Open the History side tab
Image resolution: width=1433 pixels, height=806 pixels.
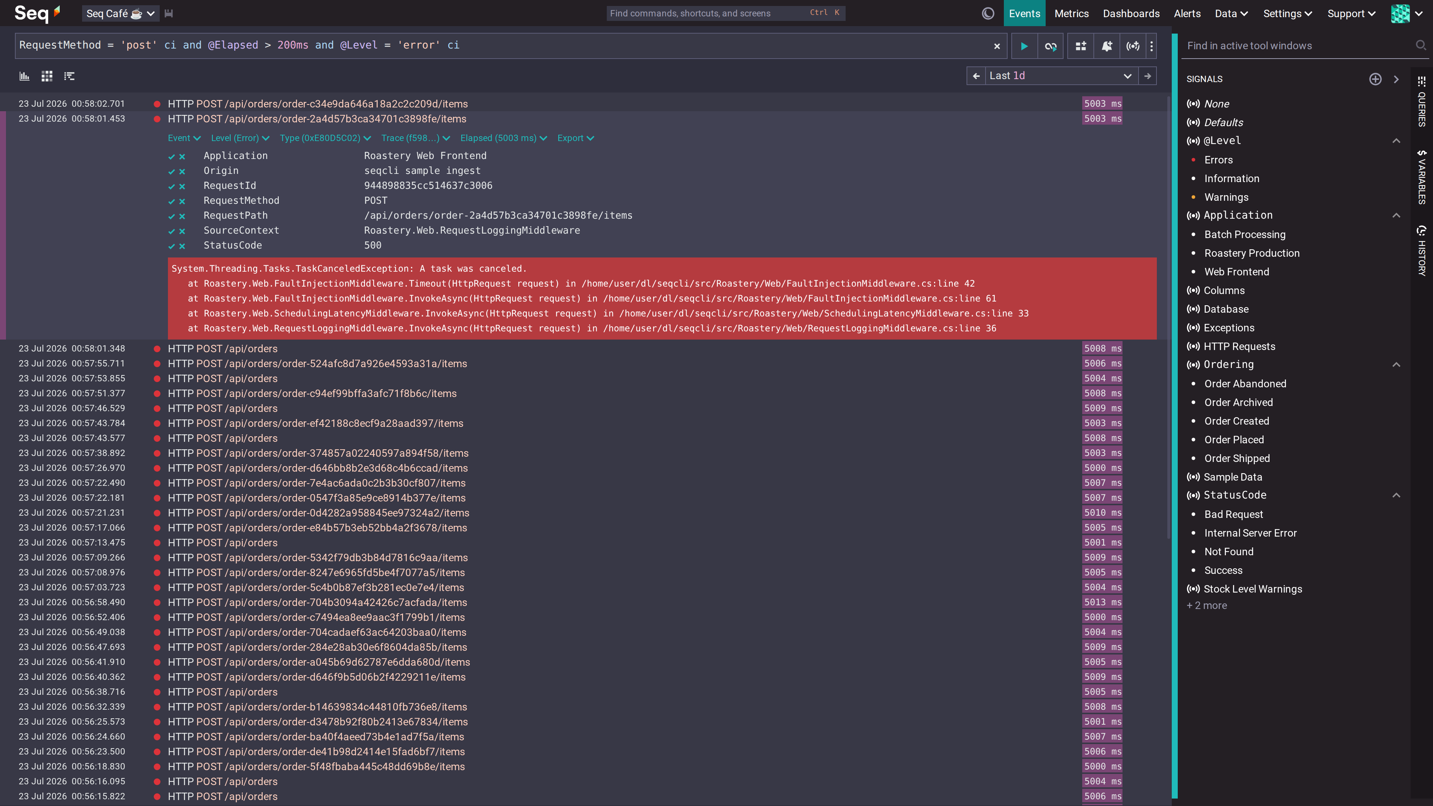[x=1422, y=251]
